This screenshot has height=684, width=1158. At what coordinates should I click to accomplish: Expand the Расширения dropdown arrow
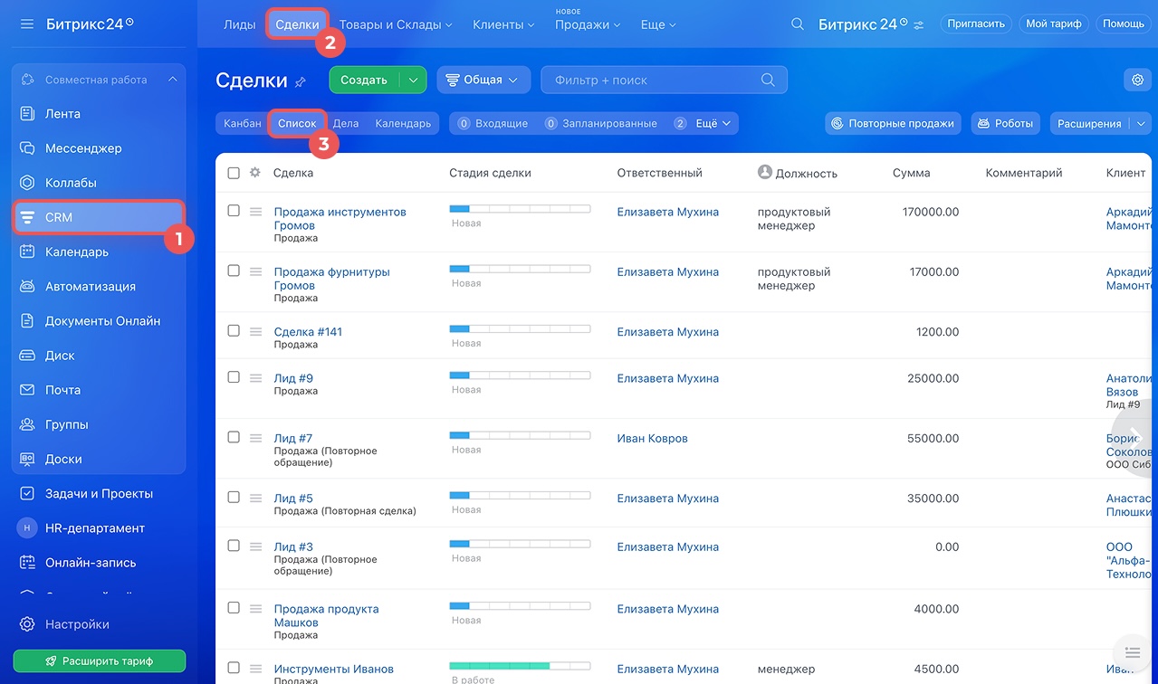[1140, 124]
